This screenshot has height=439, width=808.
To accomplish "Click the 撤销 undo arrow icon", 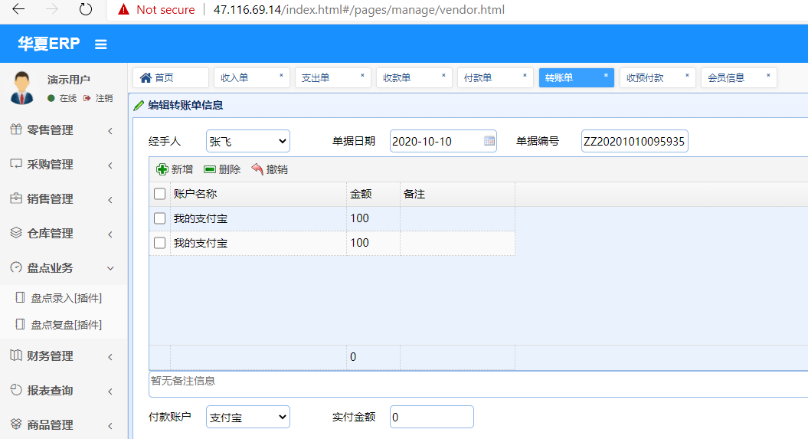I will (257, 169).
